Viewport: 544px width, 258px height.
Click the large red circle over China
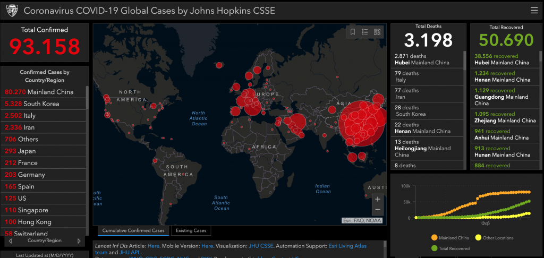pos(363,124)
